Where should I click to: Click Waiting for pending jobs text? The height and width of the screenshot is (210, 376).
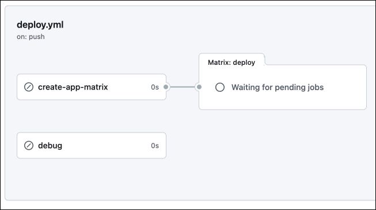coord(278,87)
